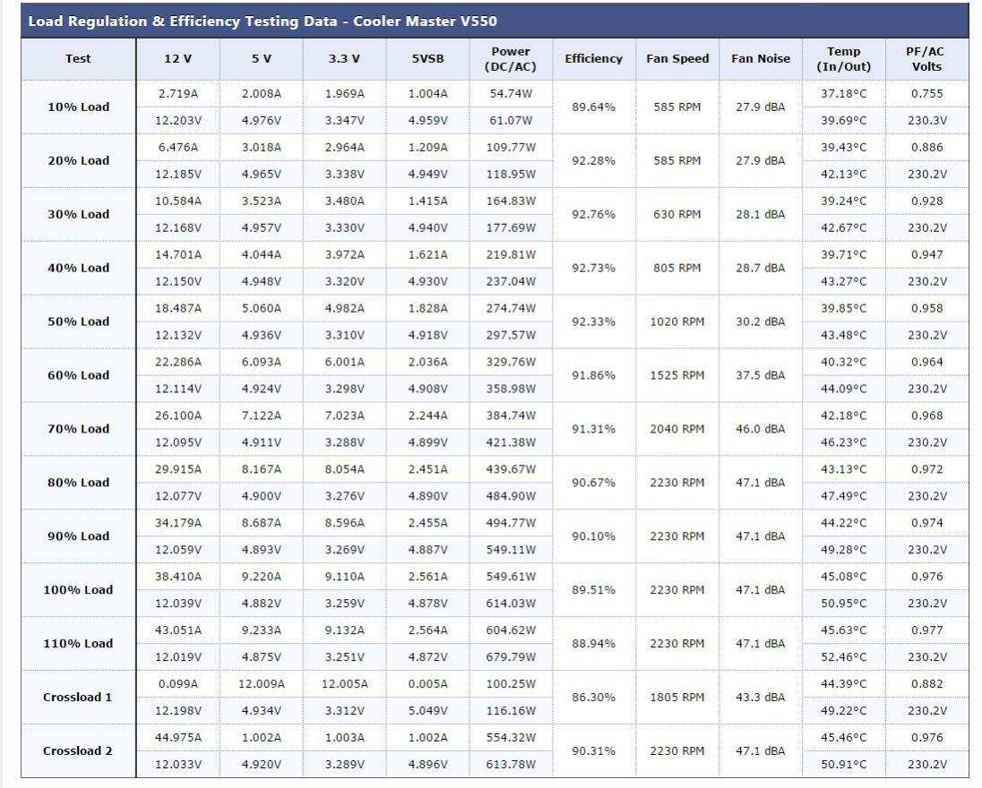Screen dimensions: 982x788
Task: Click the 805 RPM fan speed
Action: tap(677, 268)
